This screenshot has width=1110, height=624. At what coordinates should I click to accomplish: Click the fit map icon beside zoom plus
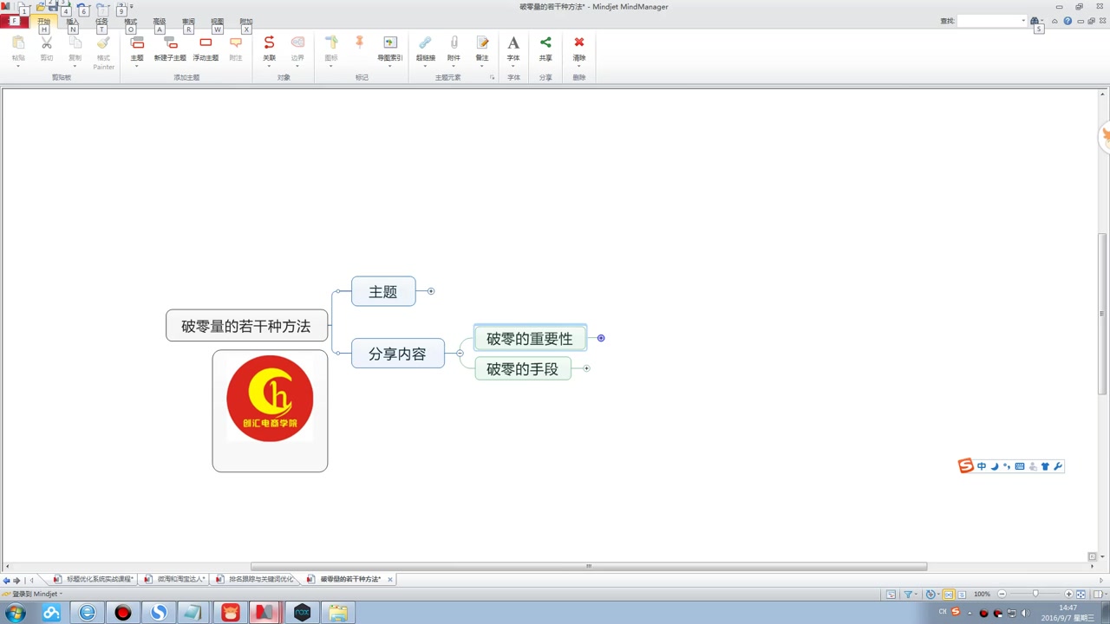(x=1081, y=595)
